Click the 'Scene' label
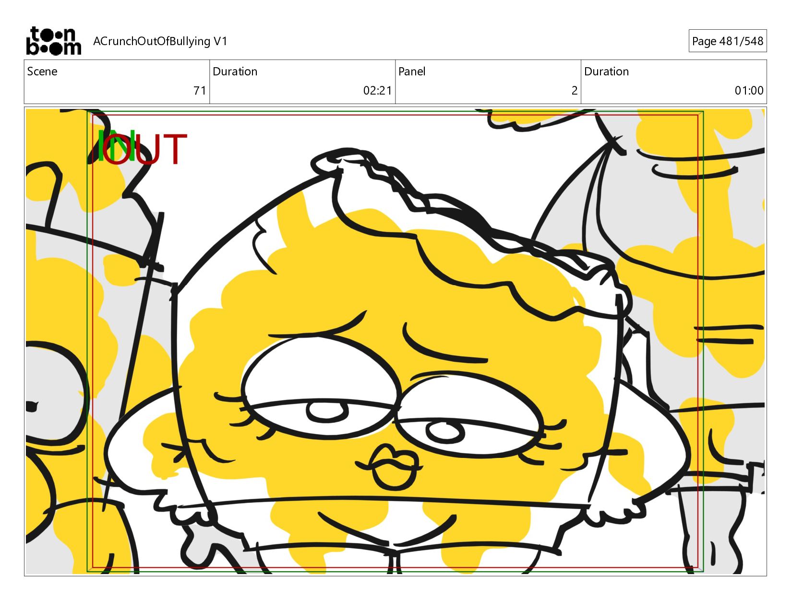This screenshot has height=612, width=792. pos(42,72)
